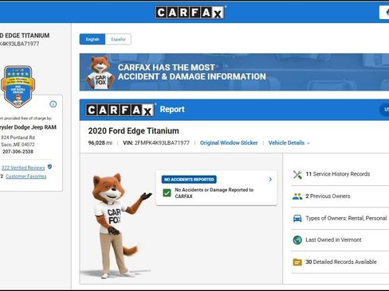Click the CARFAX logo in header
This screenshot has height=291, width=389.
coord(190,13)
